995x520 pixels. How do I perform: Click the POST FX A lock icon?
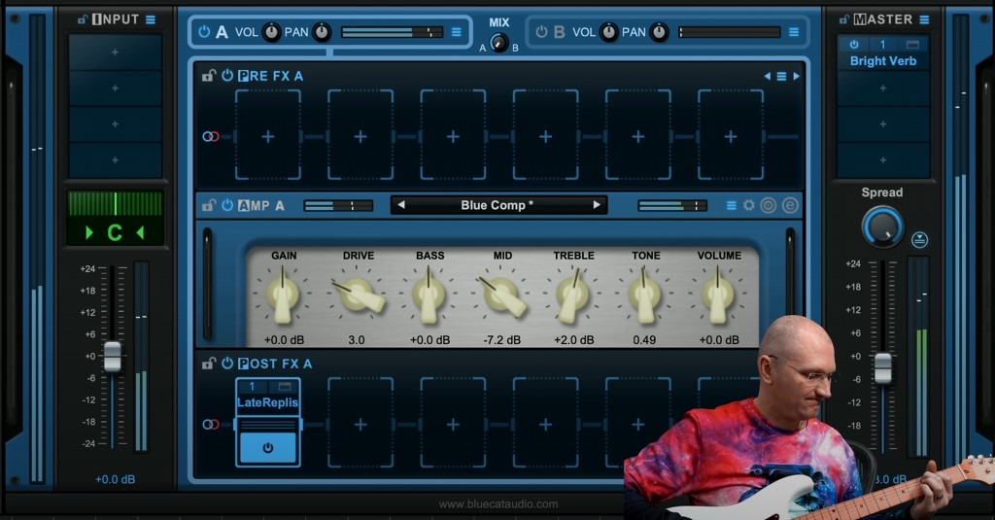tap(209, 364)
